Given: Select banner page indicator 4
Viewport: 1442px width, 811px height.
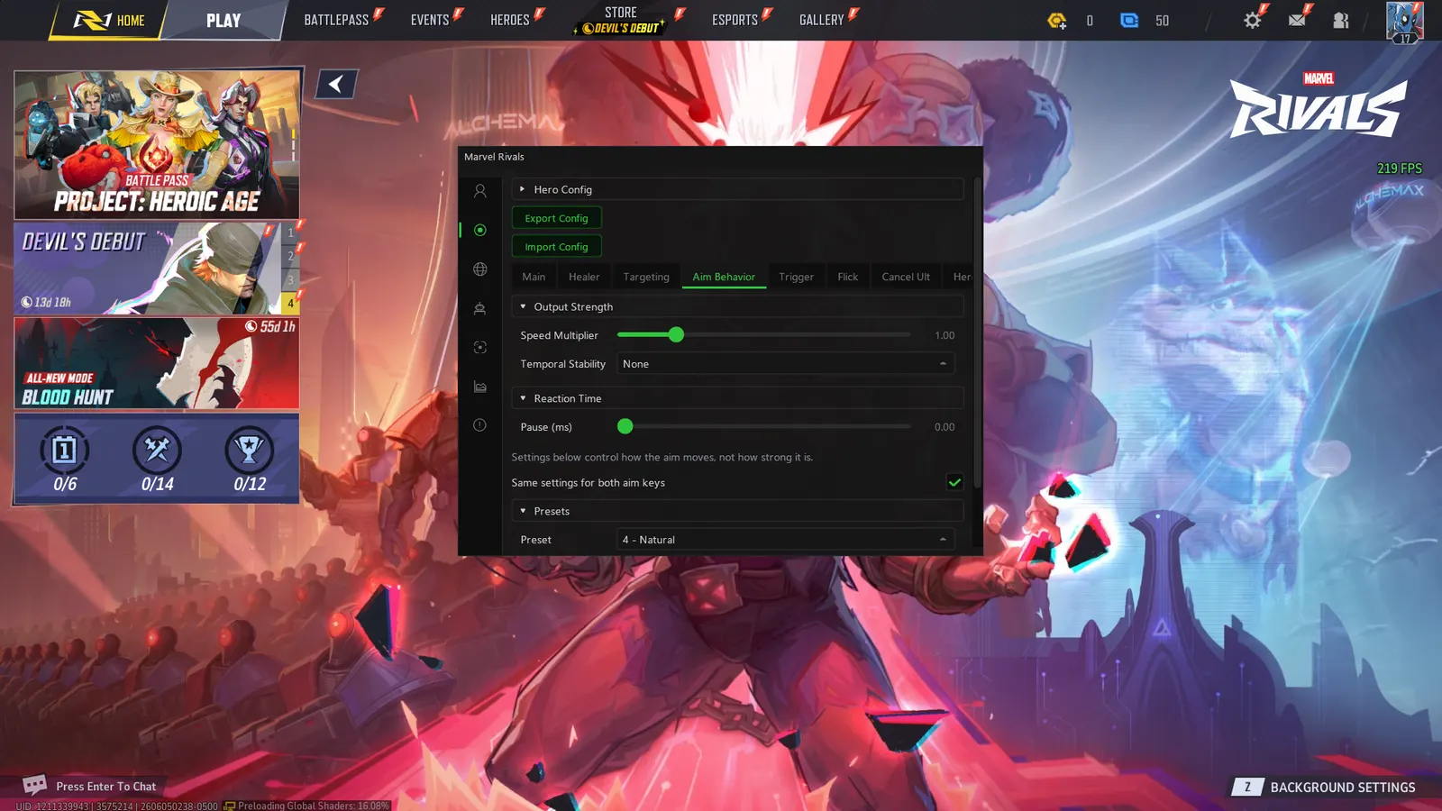Looking at the screenshot, I should (x=290, y=304).
